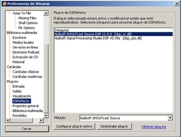Viewport: 181px width, 137px height.
Task: Open Propósito general plug-ins page
Action: (26, 106)
